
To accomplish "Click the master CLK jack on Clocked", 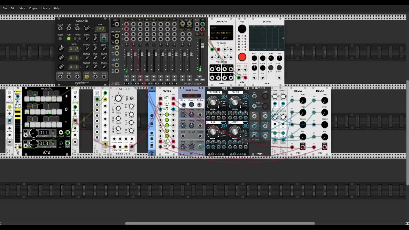I will point(104,39).
